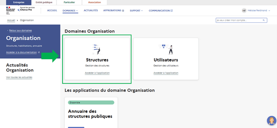Image resolution: width=277 pixels, height=128 pixels.
Task: Expand the Domaines menu
Action: (70, 11)
